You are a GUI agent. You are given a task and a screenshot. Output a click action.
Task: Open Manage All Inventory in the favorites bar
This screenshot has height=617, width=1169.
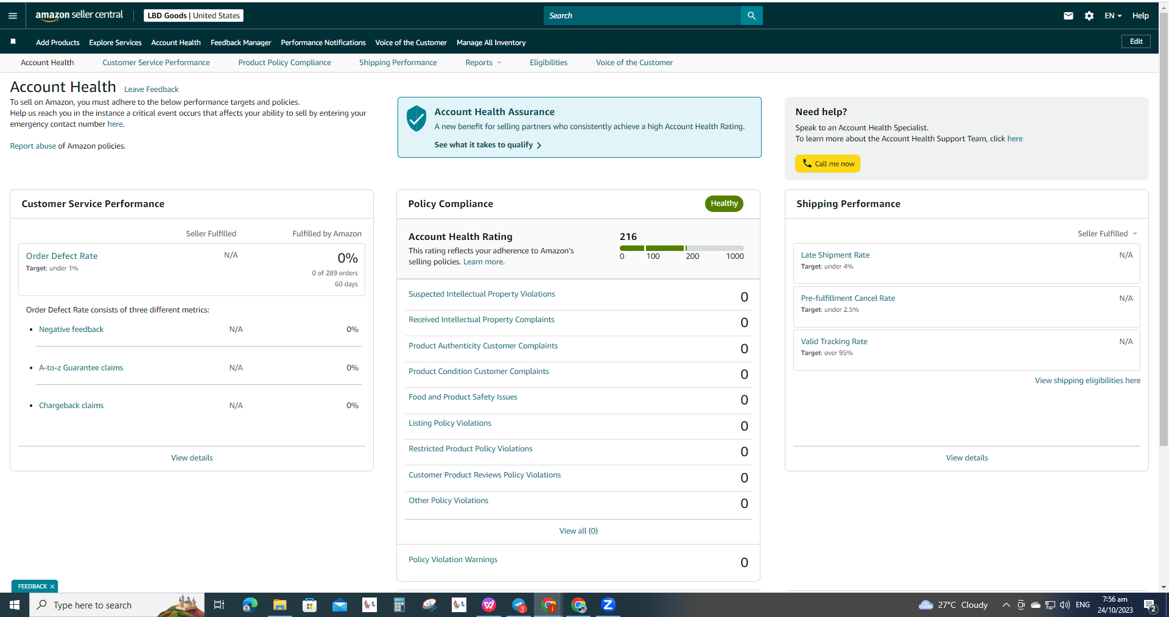(x=491, y=43)
